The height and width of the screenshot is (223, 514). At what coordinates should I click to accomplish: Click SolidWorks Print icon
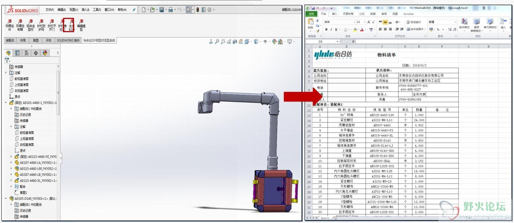click(x=171, y=10)
